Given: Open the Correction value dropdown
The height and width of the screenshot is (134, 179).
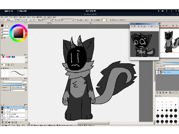Looking at the screenshot, I should pyautogui.click(x=104, y=20).
